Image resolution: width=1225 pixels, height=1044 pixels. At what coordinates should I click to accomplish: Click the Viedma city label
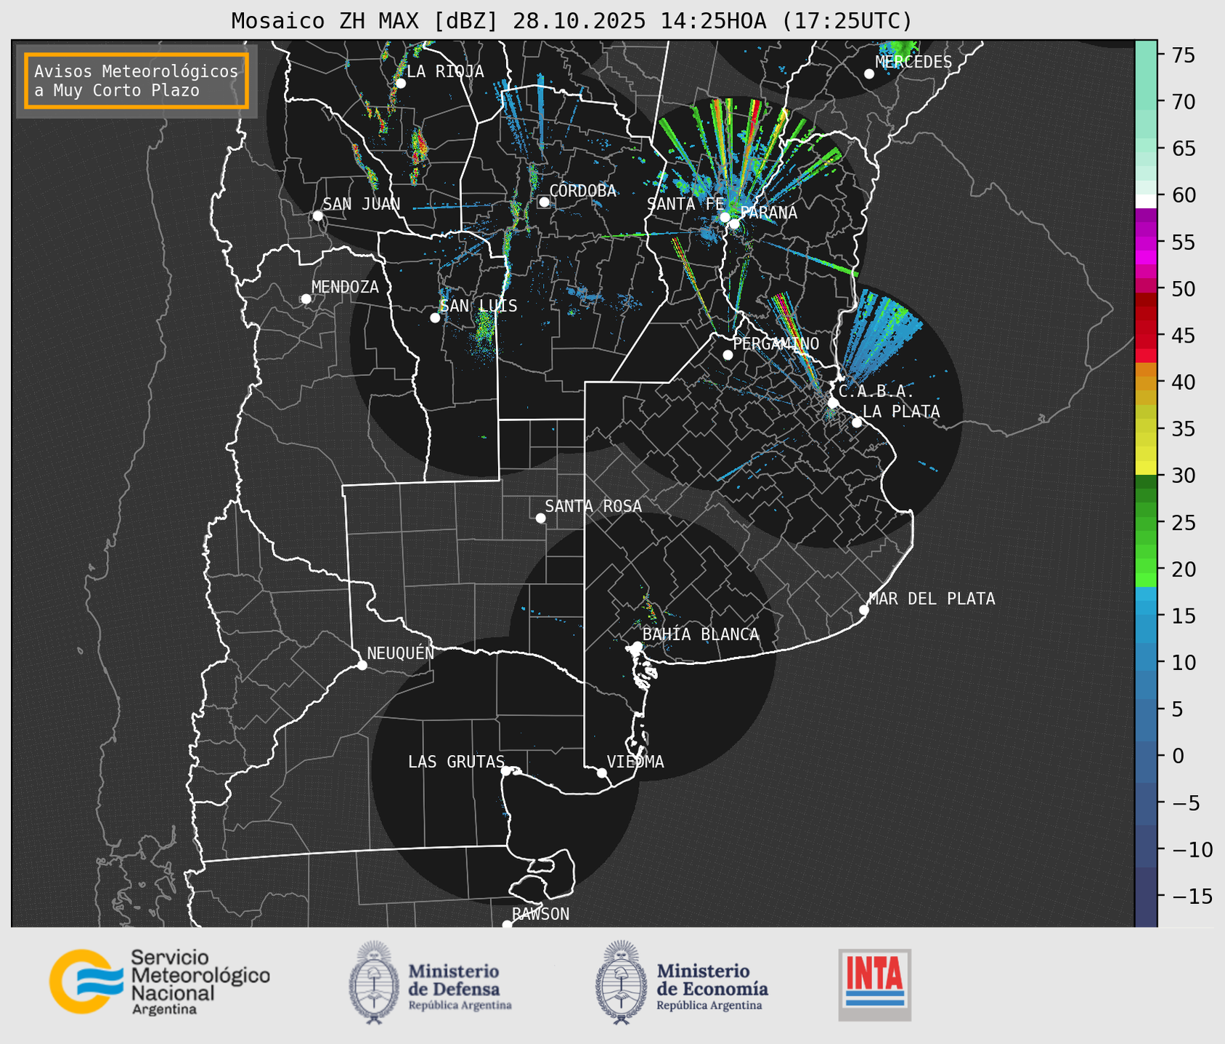[x=635, y=762]
